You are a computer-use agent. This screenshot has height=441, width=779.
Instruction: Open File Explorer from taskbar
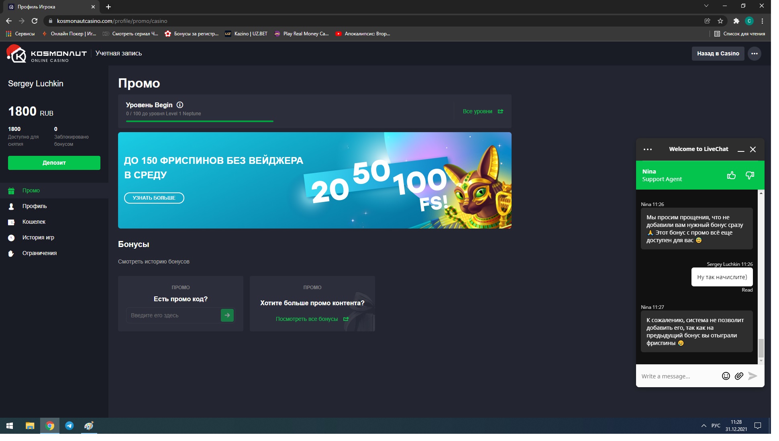click(30, 426)
